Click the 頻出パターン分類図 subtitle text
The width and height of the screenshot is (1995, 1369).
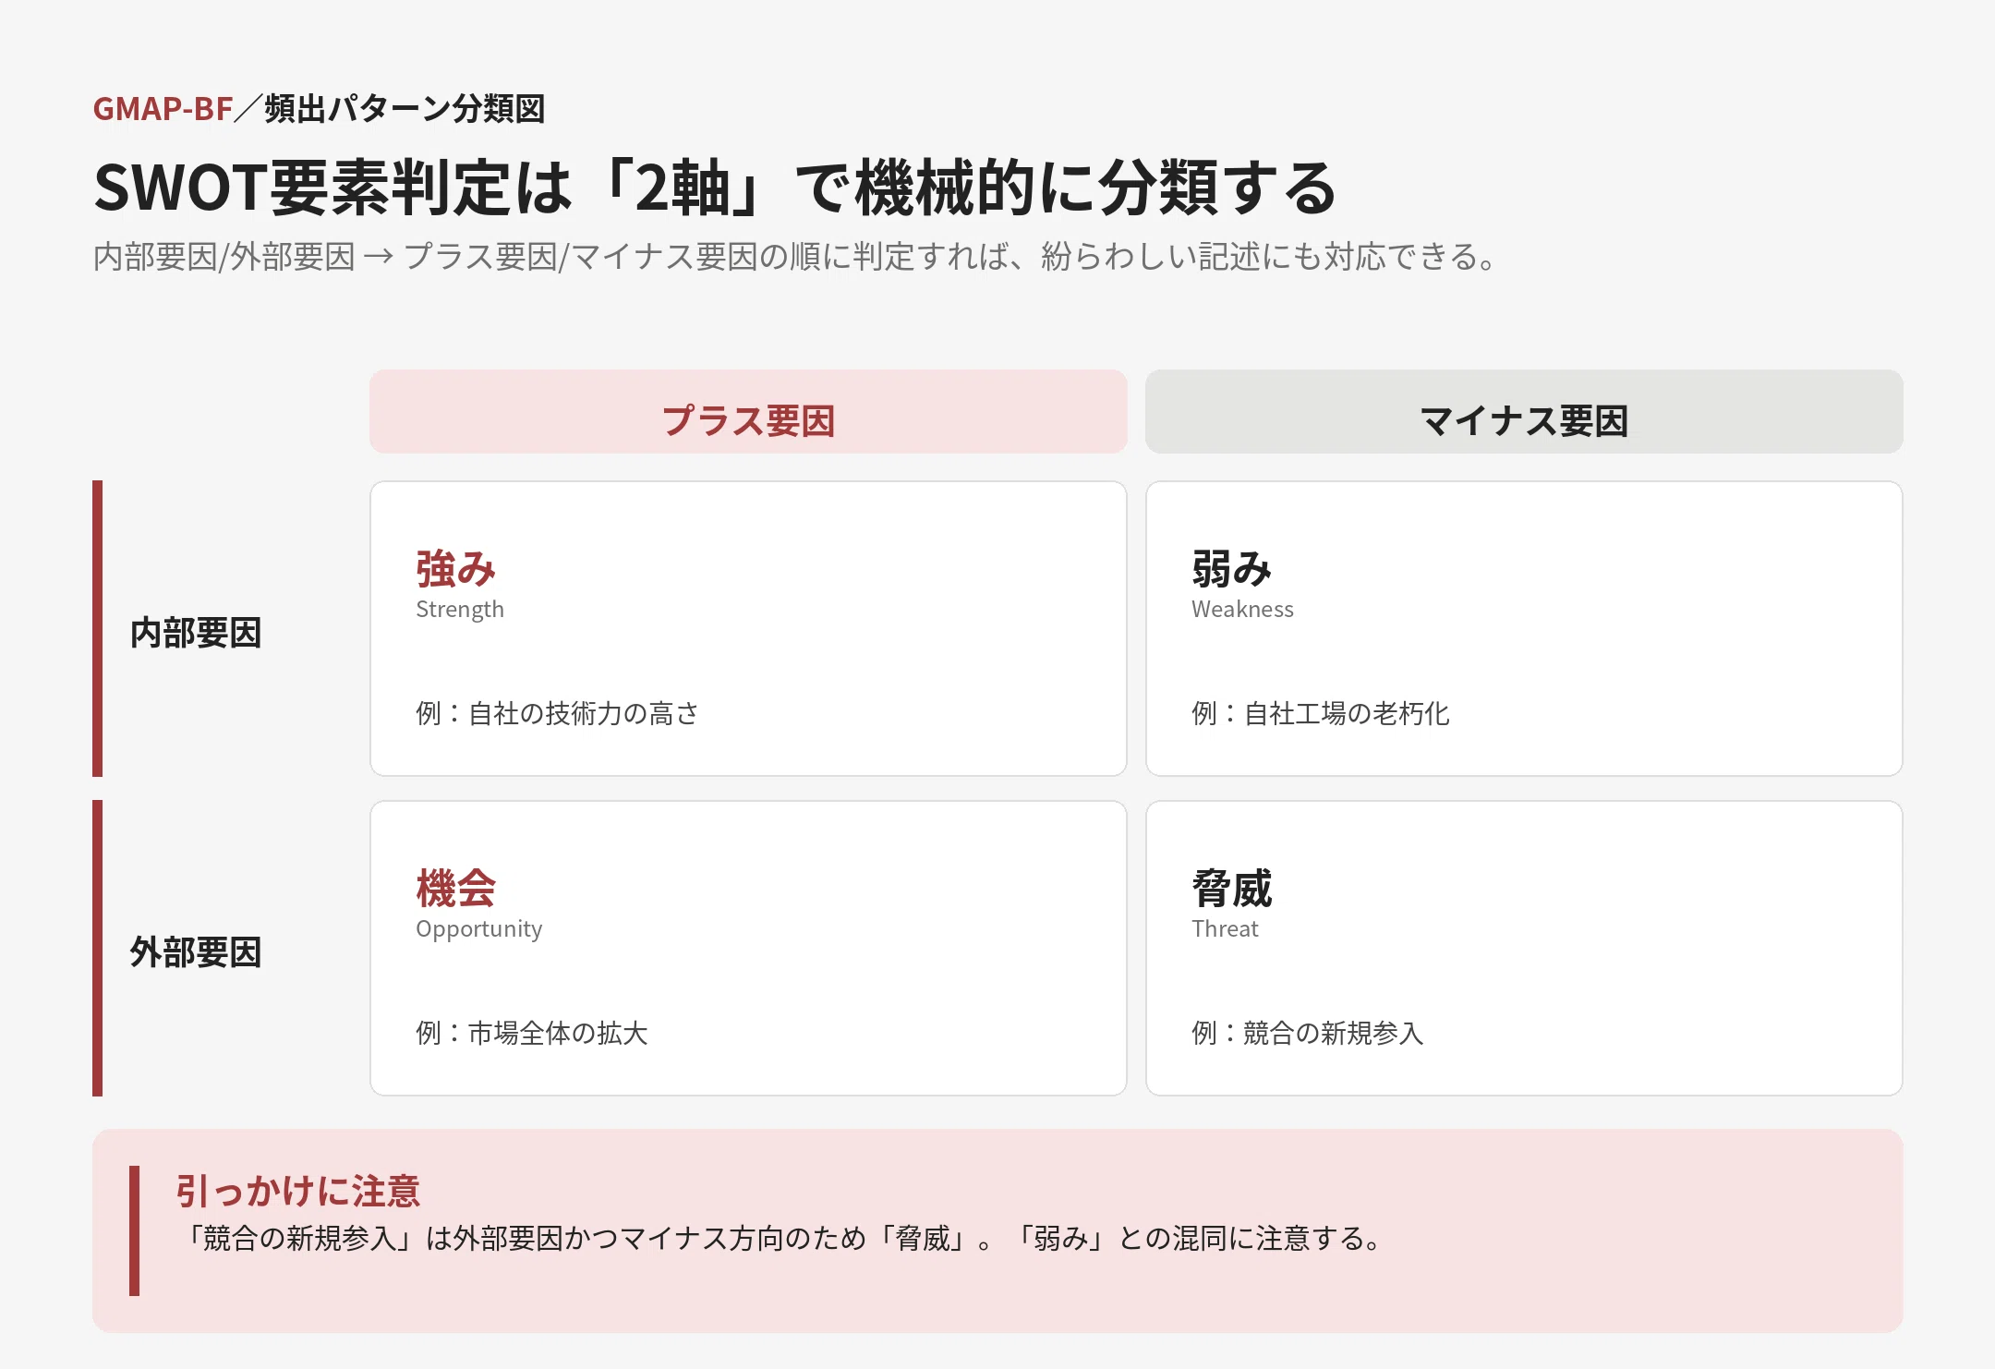click(x=405, y=109)
